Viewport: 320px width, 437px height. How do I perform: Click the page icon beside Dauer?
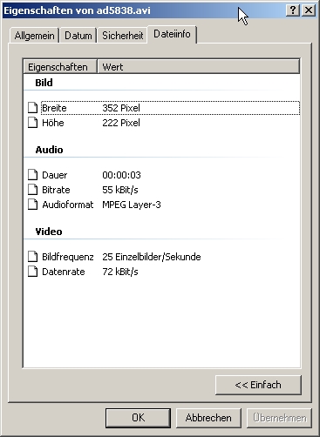click(x=33, y=175)
